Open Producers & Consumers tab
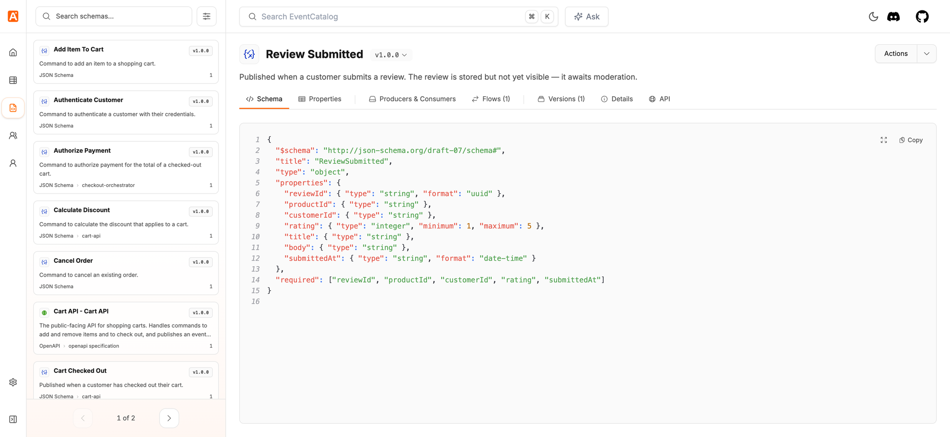950x437 pixels. tap(412, 99)
